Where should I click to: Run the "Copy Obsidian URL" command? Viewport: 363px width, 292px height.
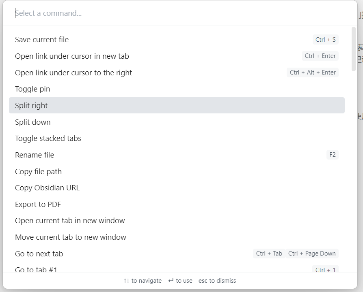[x=47, y=188]
